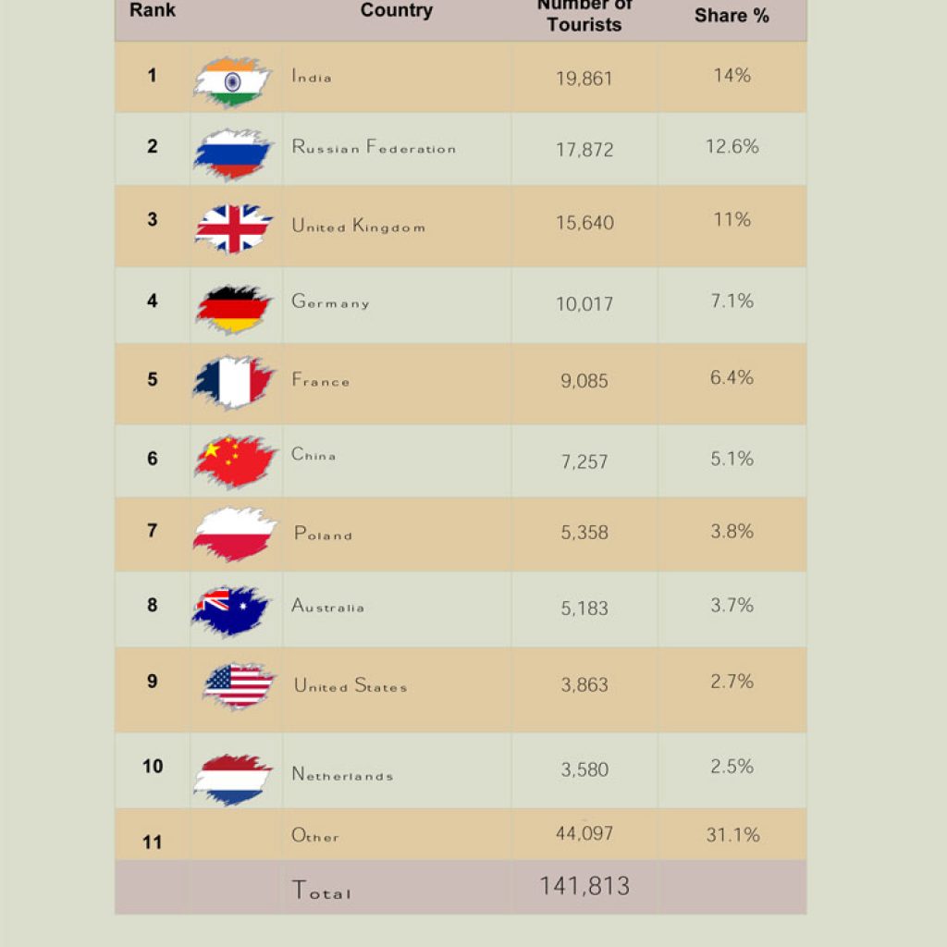Click the China flag icon
947x947 pixels.
click(x=235, y=461)
